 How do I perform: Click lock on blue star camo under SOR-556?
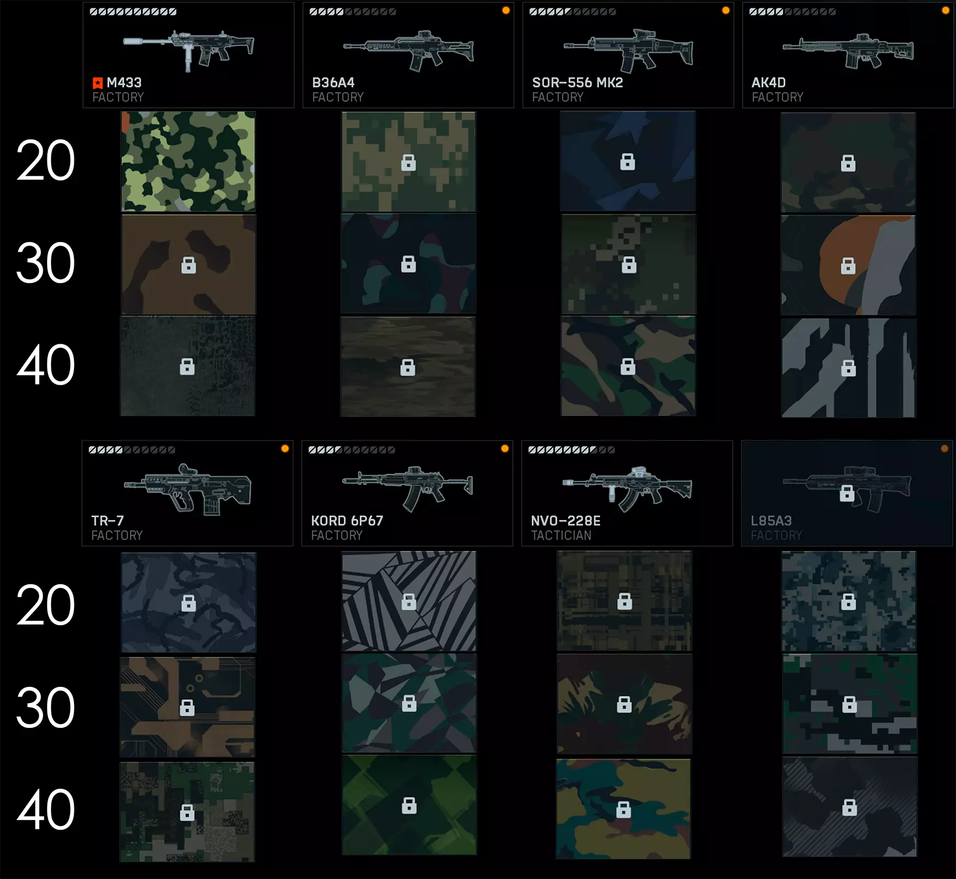628,161
